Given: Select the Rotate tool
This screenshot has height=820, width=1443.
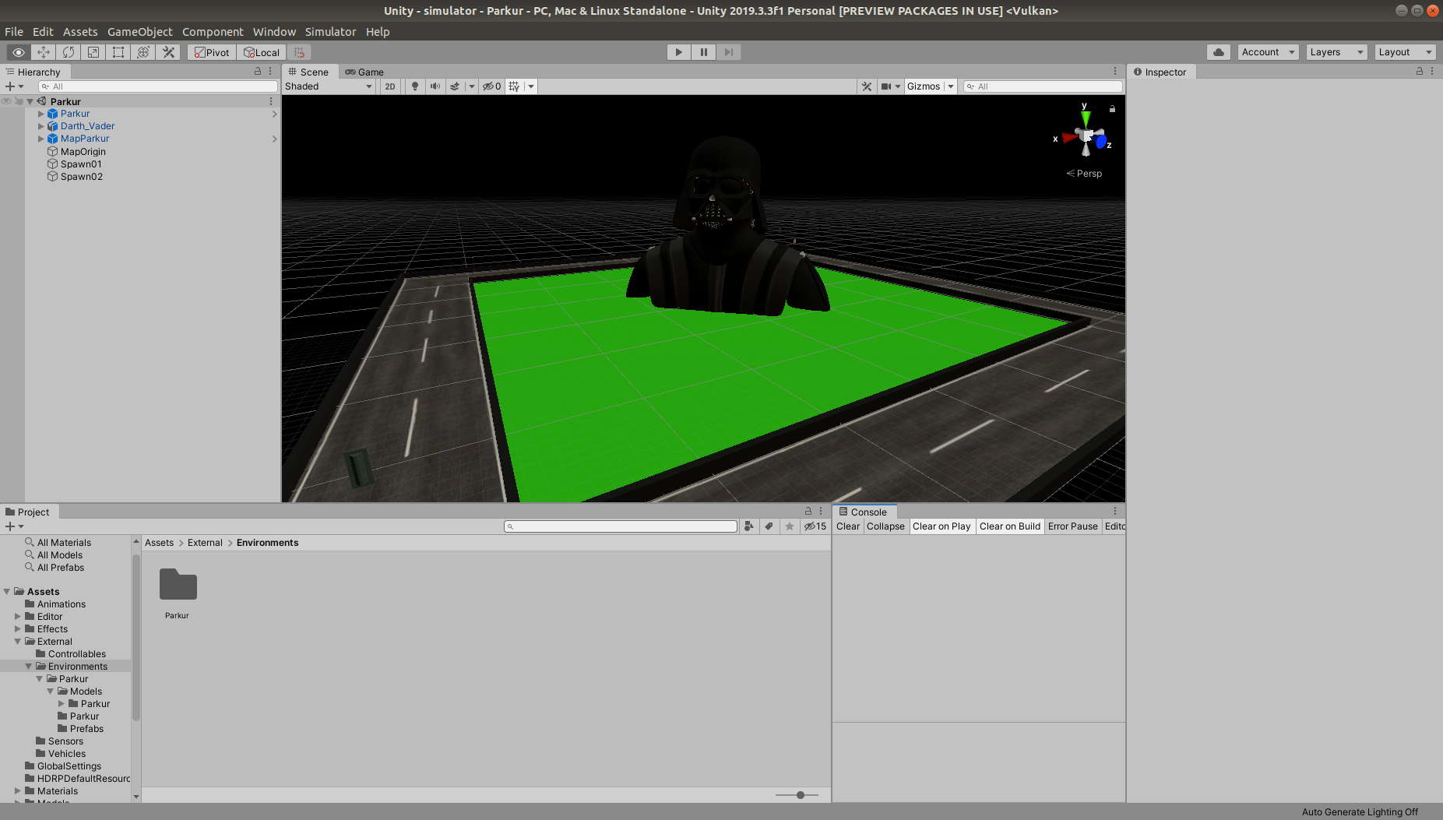Looking at the screenshot, I should [69, 52].
